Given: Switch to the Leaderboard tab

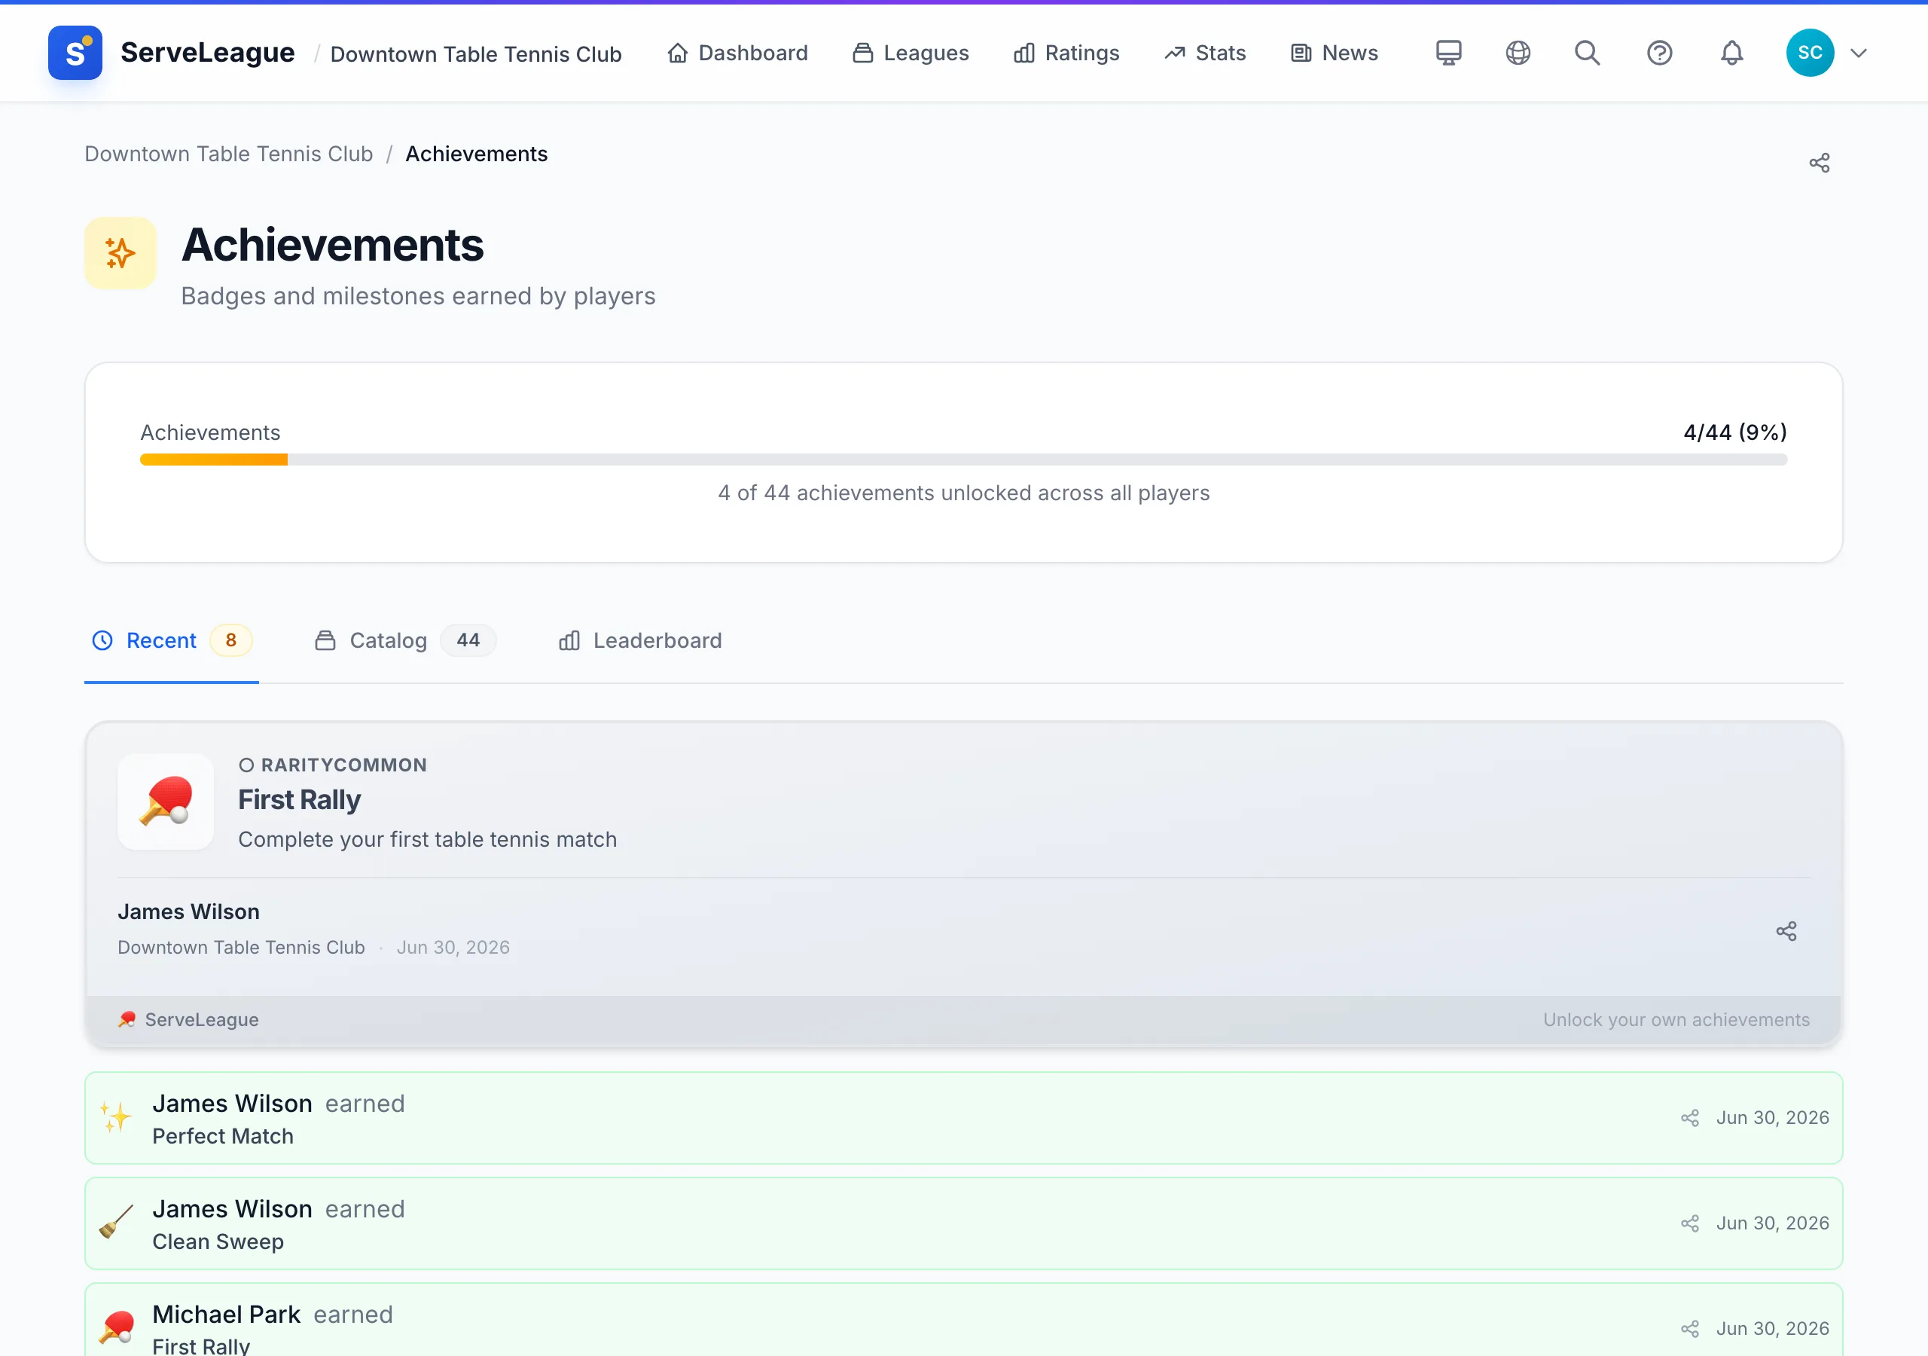Looking at the screenshot, I should coord(640,640).
